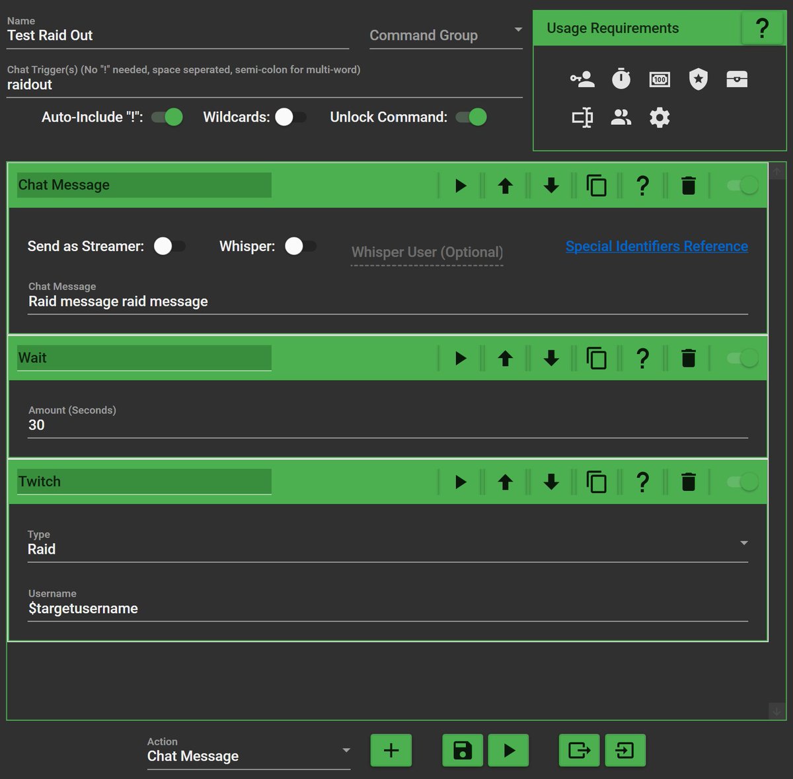This screenshot has height=779, width=793.
Task: Open help for the Chat Message action
Action: (642, 186)
